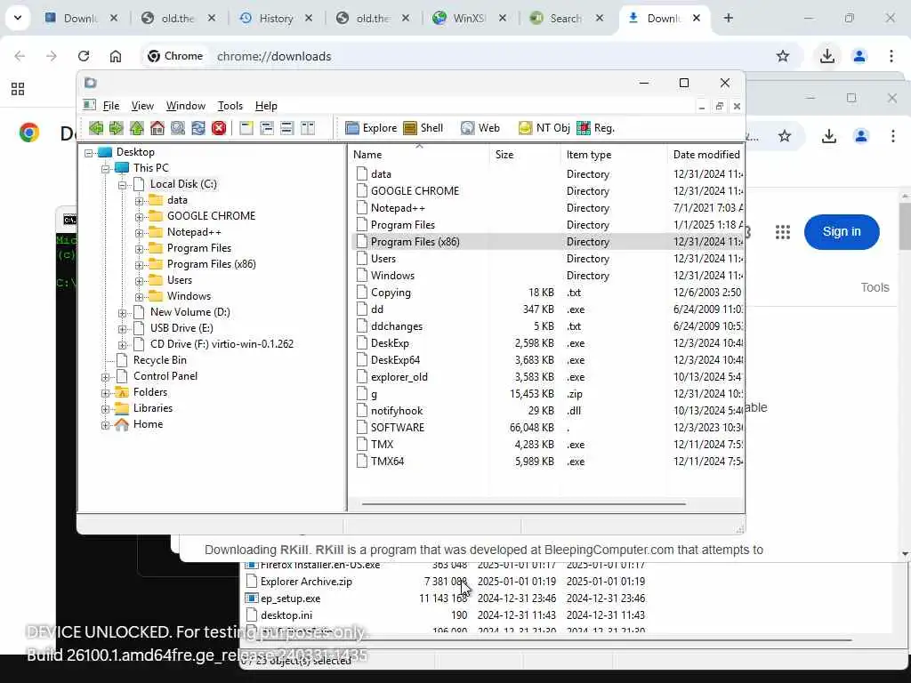The image size is (911, 683).
Task: Click the tile vertically toolbar icon
Action: click(307, 128)
